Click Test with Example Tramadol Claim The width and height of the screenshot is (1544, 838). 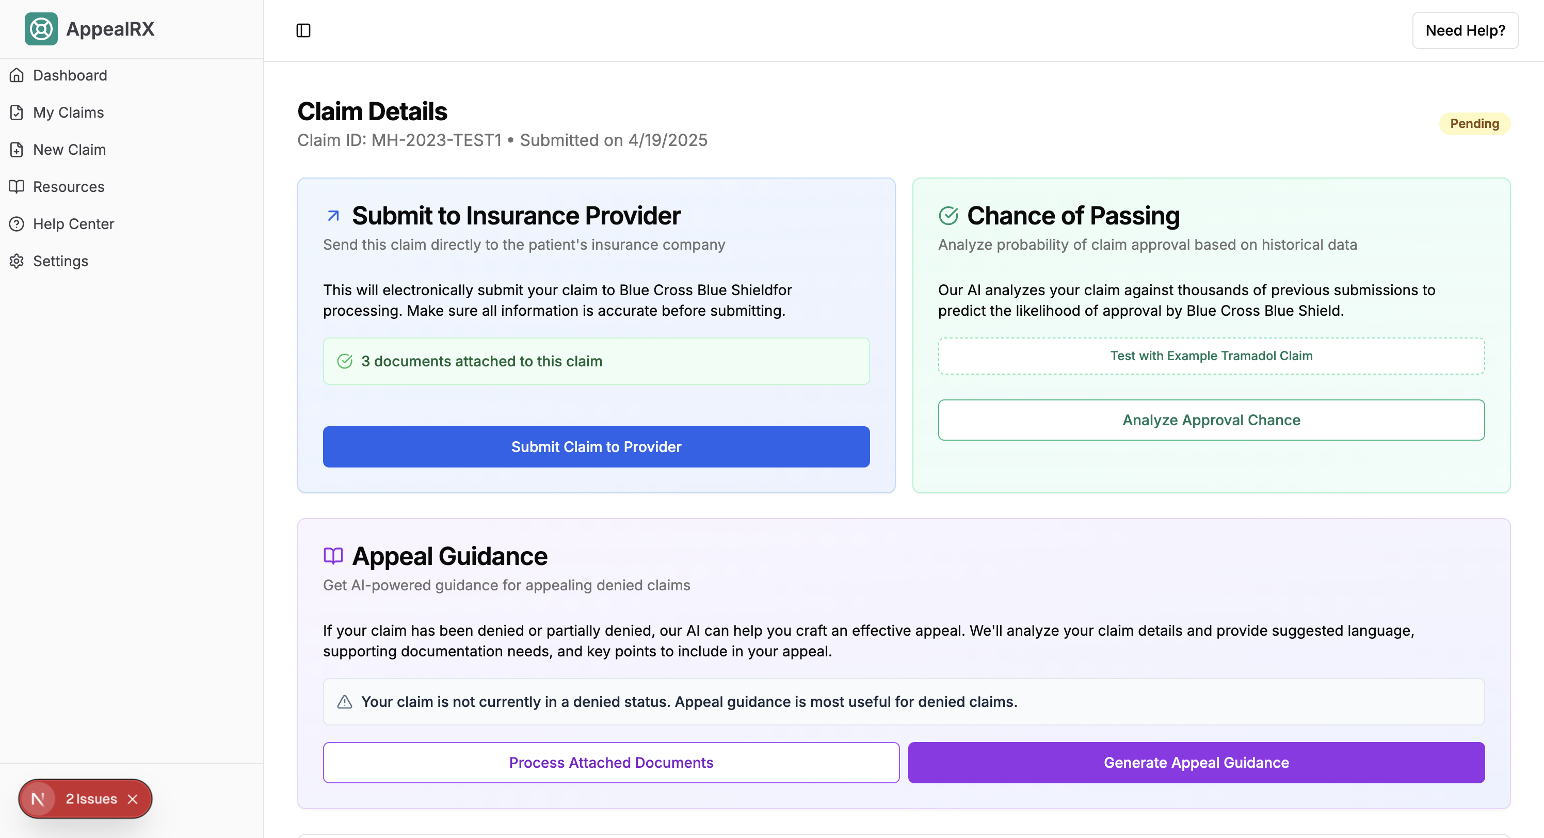coord(1211,356)
